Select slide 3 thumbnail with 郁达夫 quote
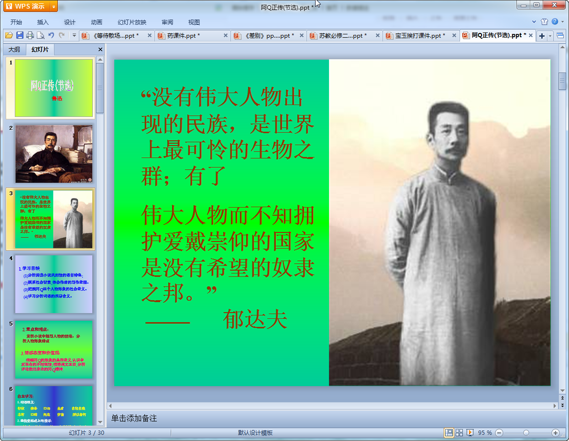 pyautogui.click(x=54, y=219)
